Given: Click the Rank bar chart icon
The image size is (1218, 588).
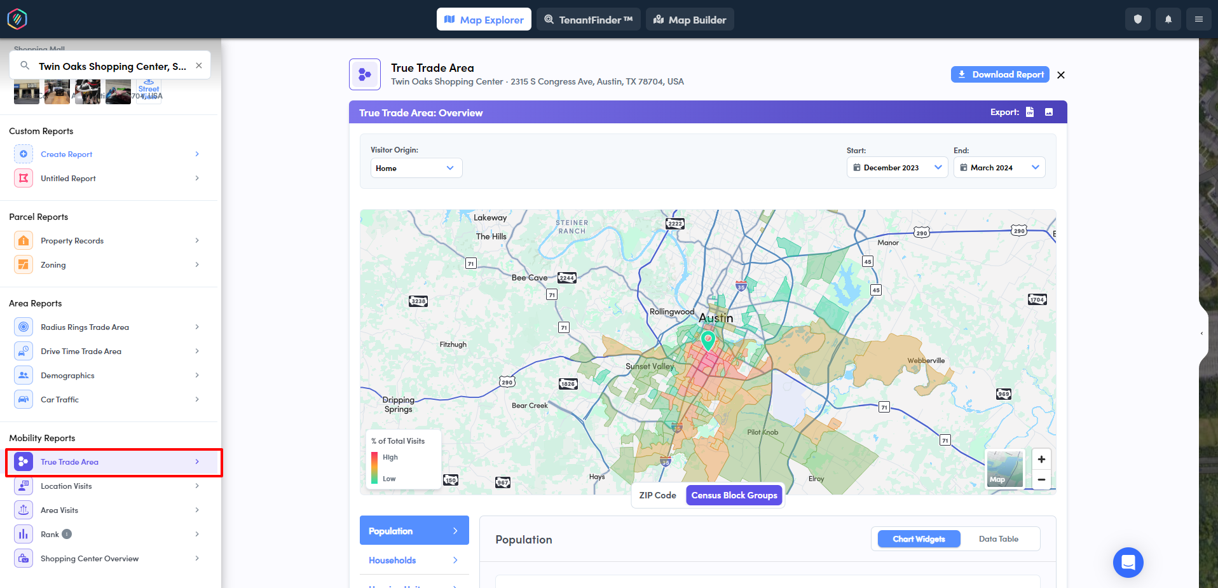Looking at the screenshot, I should (x=24, y=534).
